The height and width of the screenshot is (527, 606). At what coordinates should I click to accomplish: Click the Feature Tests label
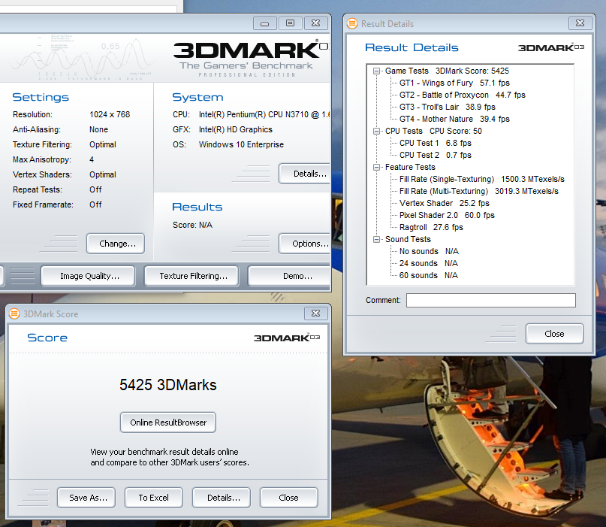click(410, 167)
